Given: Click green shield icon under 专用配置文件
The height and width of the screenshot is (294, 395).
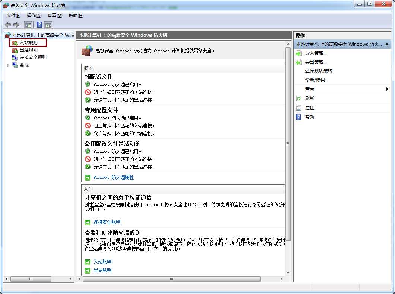Looking at the screenshot, I should point(87,118).
